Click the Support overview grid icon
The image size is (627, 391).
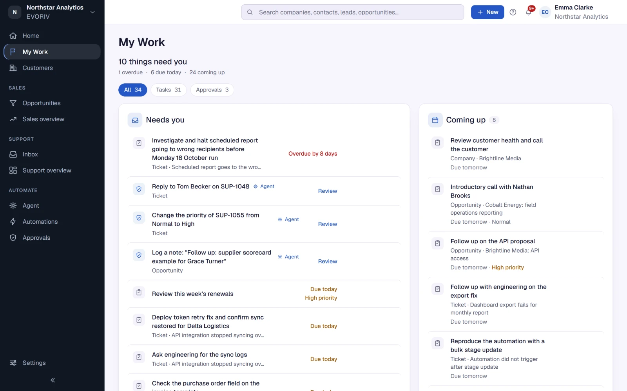(x=13, y=170)
